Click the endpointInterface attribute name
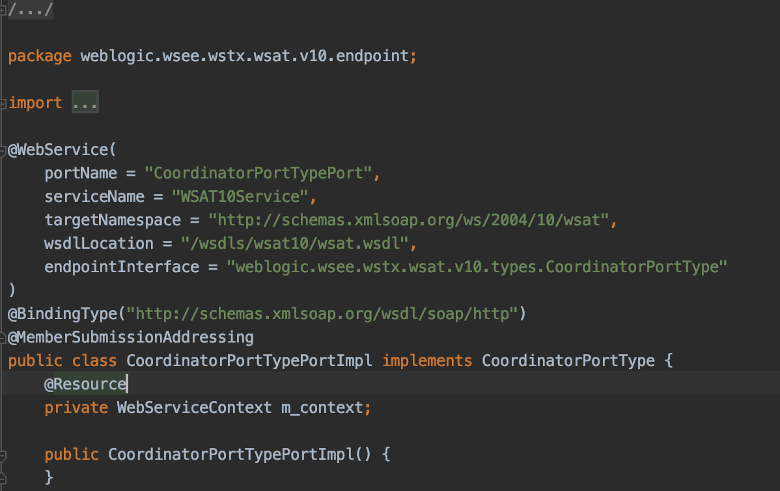 (122, 267)
